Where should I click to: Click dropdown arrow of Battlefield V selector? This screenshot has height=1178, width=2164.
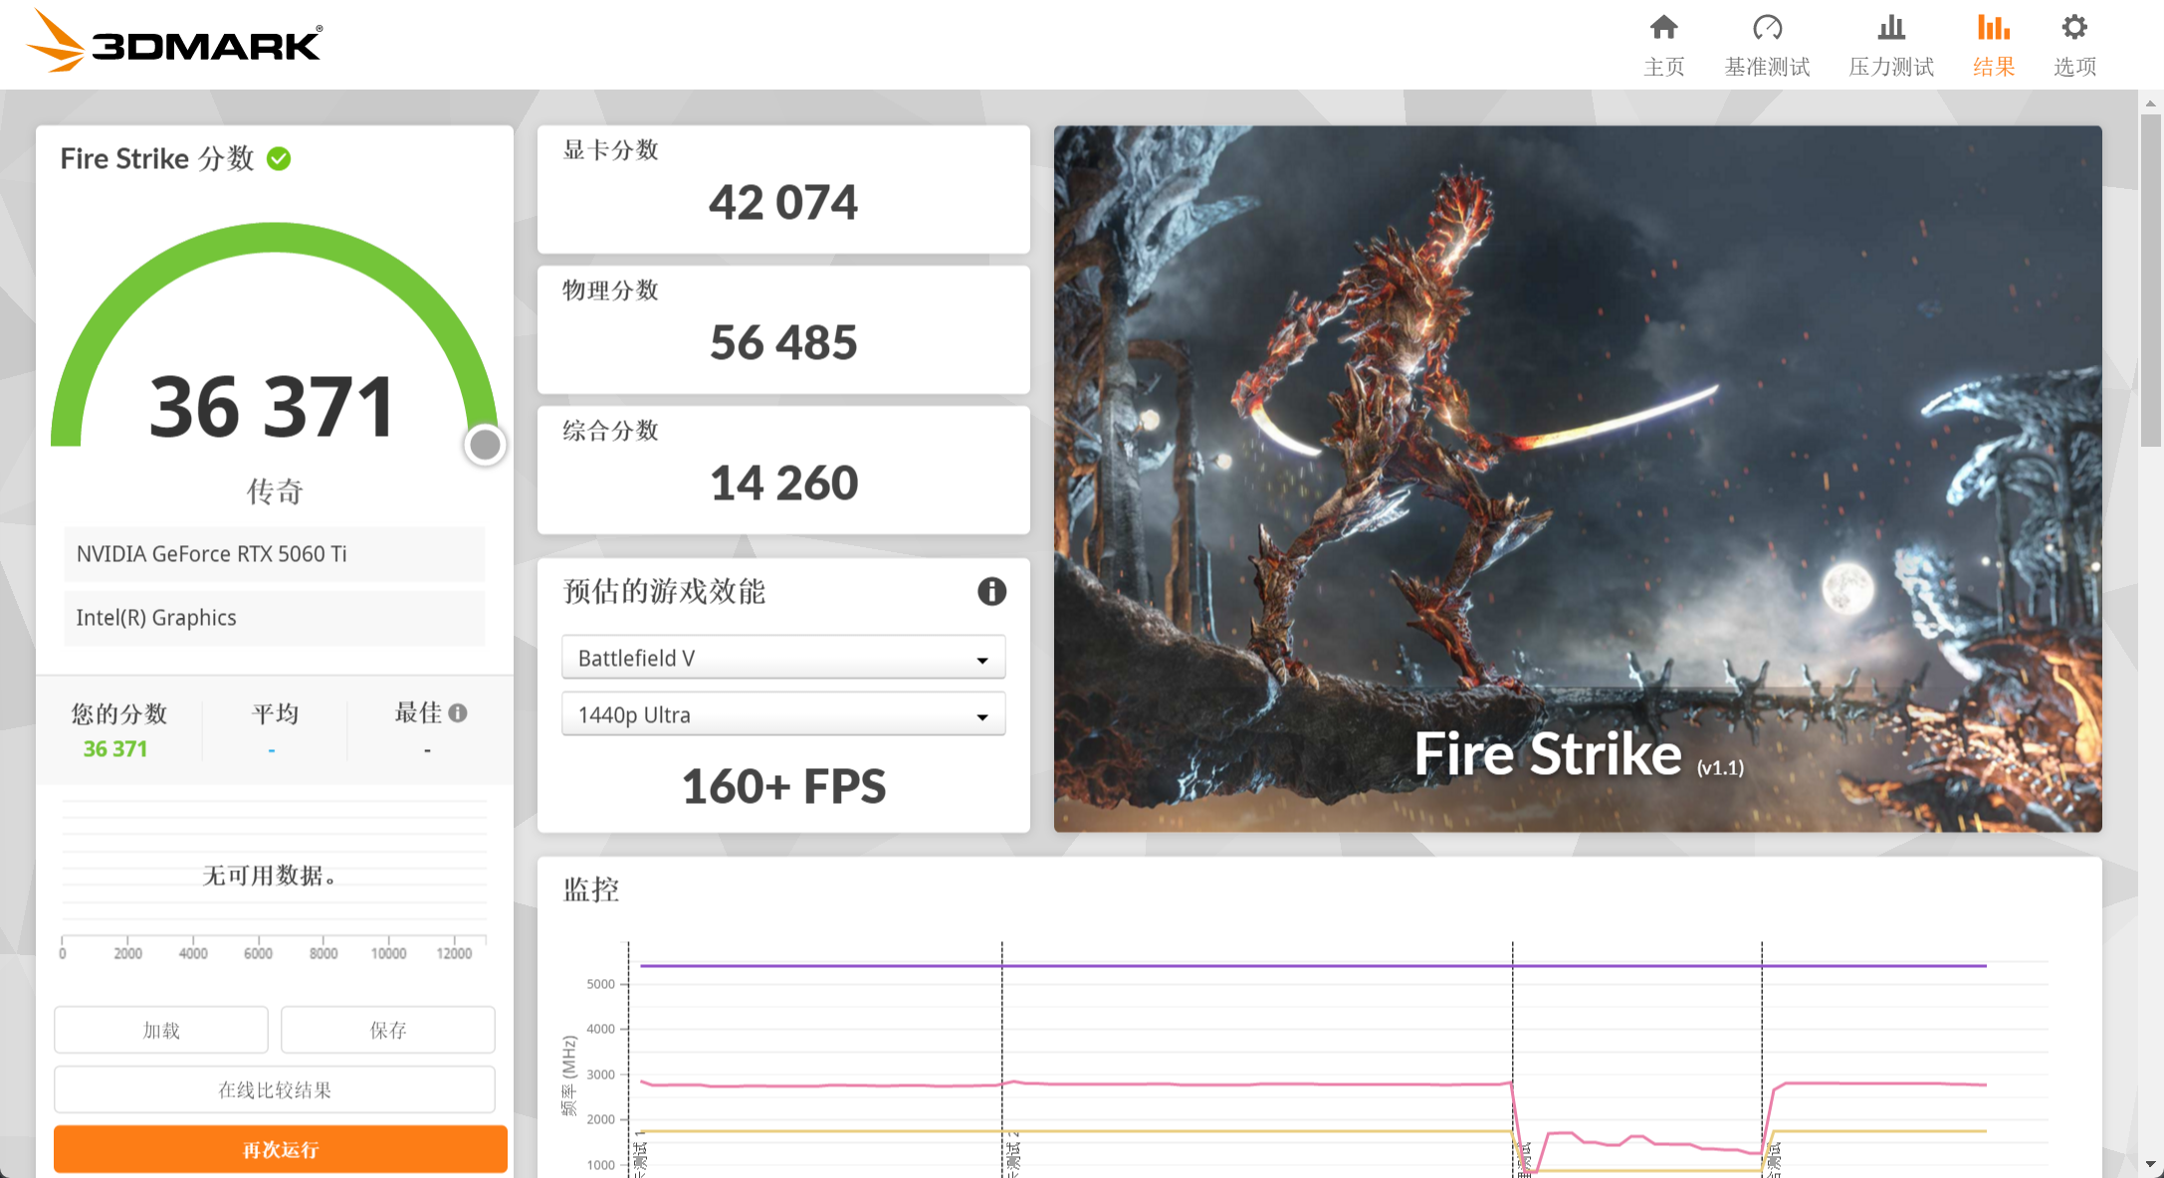pyautogui.click(x=982, y=660)
